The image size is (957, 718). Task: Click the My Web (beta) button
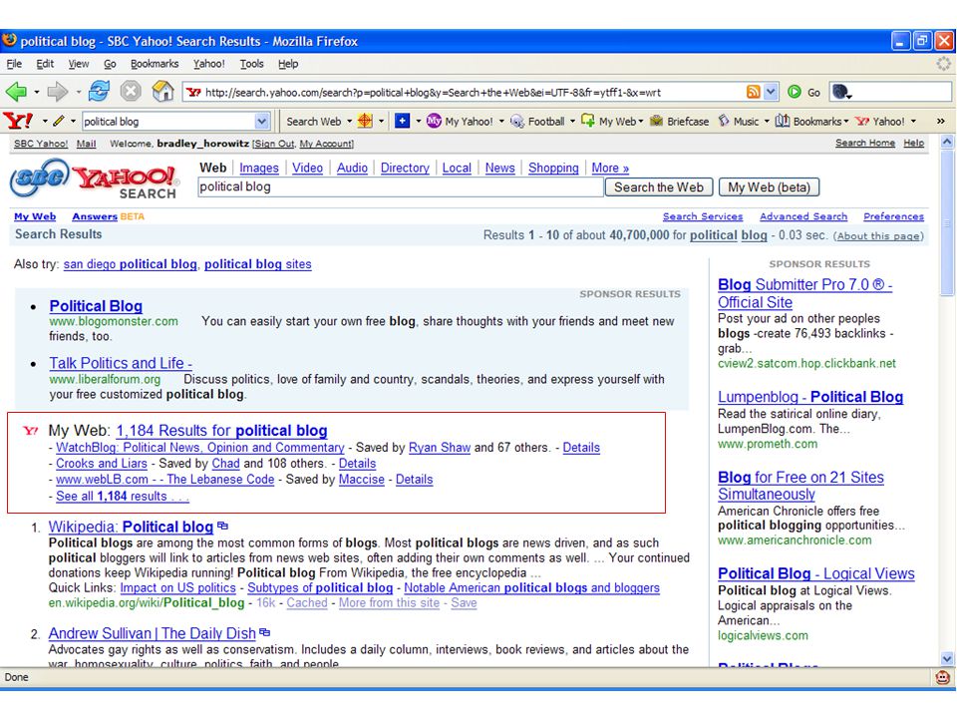pos(769,187)
